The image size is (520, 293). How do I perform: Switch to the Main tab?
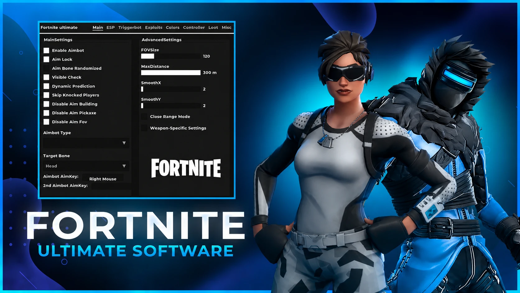pyautogui.click(x=98, y=27)
